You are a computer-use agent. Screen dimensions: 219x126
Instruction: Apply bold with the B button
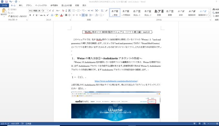30,15
